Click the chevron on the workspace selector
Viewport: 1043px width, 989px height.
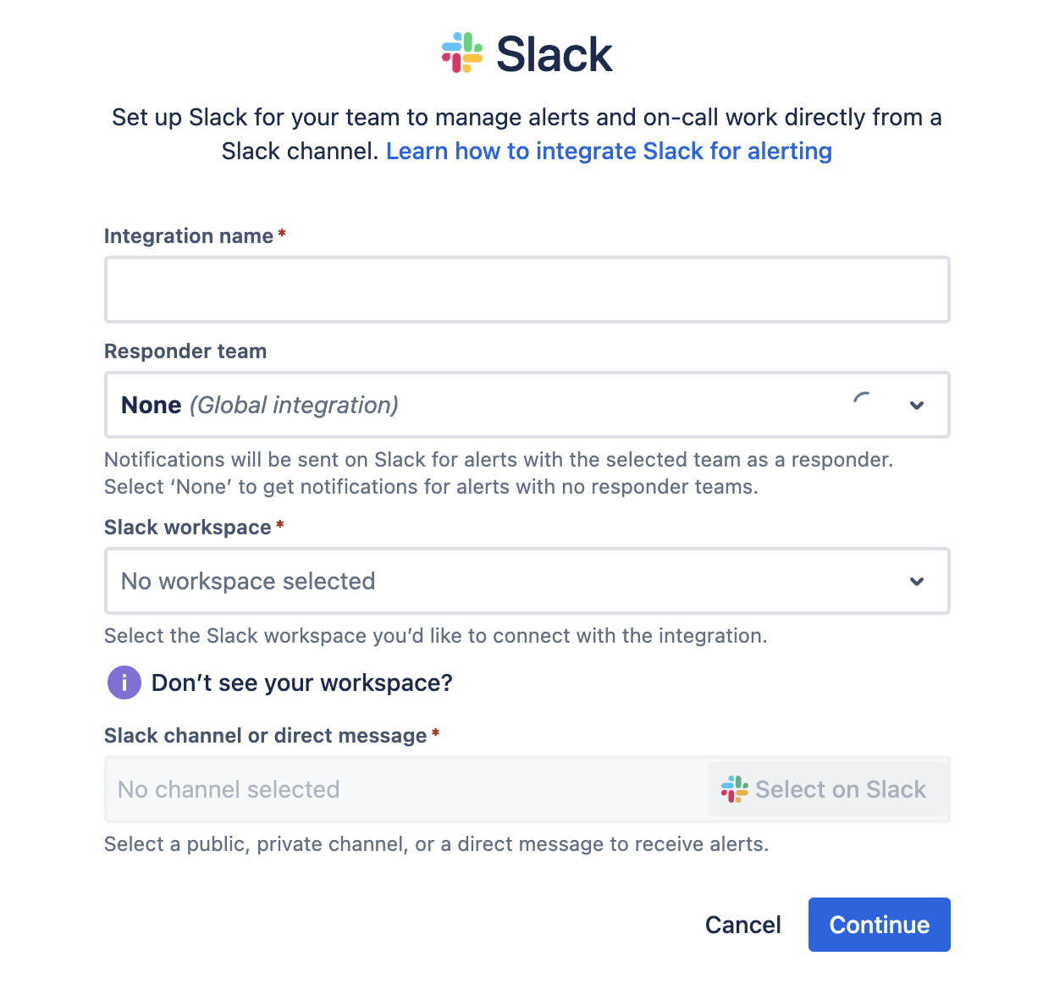(917, 582)
